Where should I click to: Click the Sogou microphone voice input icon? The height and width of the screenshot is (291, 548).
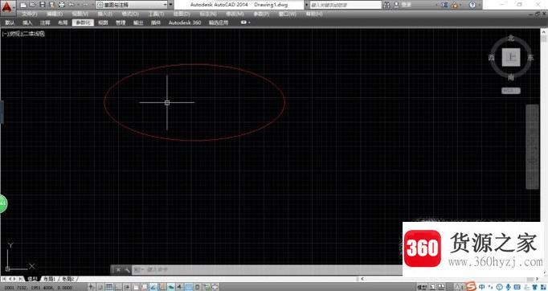pyautogui.click(x=508, y=287)
